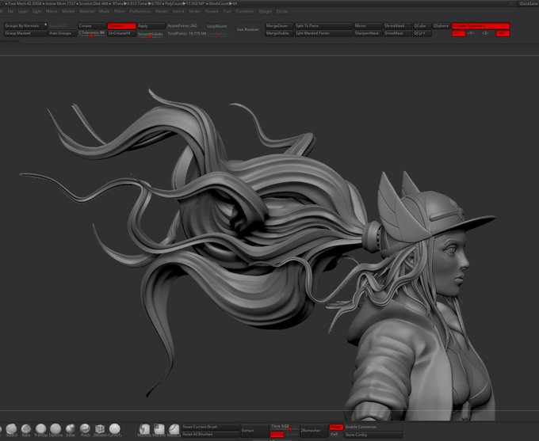
Task: Adjust the CTolerance slider
Action: 92,33
